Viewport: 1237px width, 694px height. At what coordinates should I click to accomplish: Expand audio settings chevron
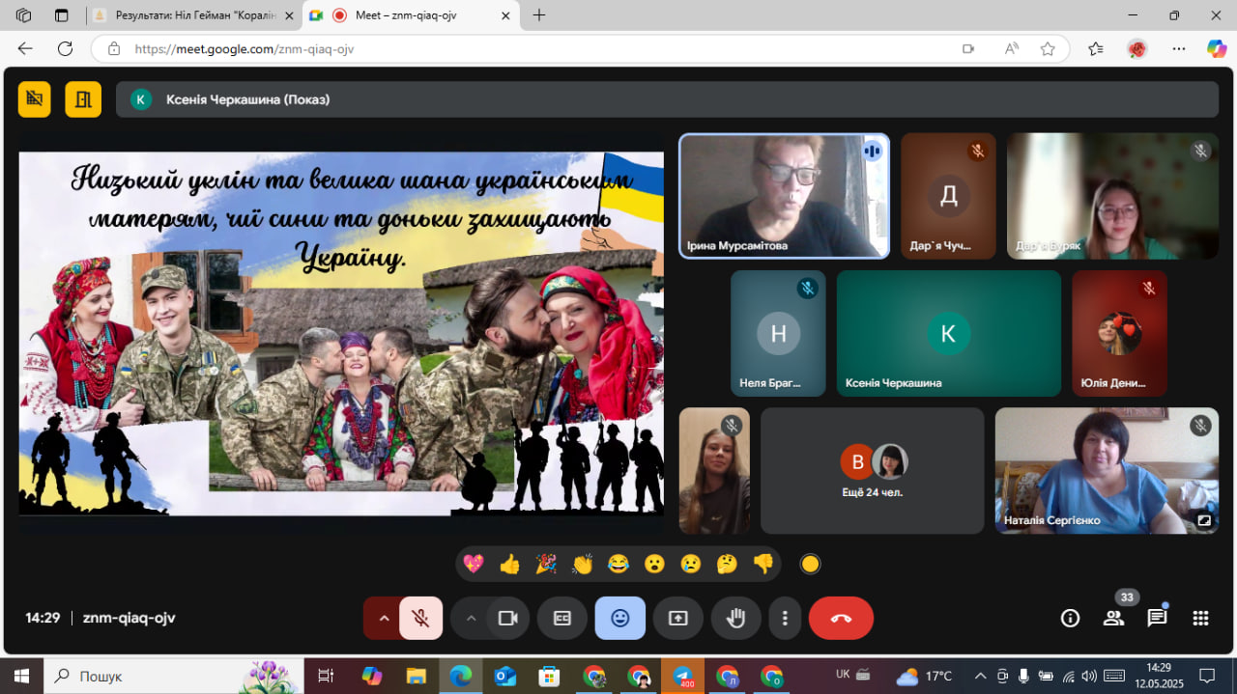(x=384, y=619)
